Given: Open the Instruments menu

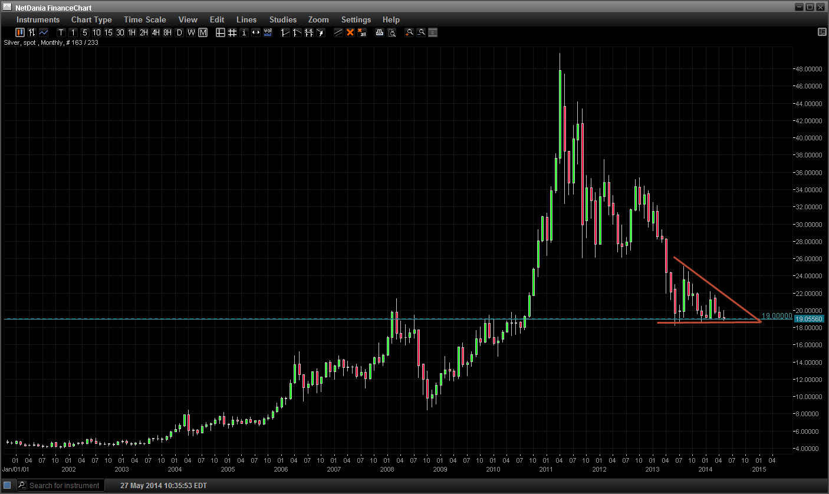Looking at the screenshot, I should tap(38, 19).
